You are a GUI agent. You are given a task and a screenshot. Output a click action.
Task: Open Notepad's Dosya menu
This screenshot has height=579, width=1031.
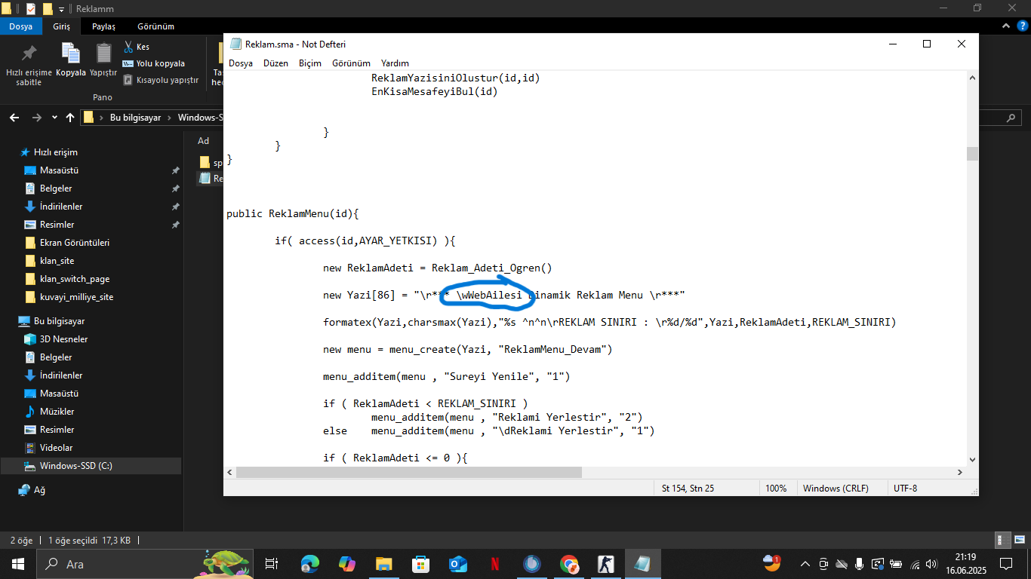click(x=241, y=63)
